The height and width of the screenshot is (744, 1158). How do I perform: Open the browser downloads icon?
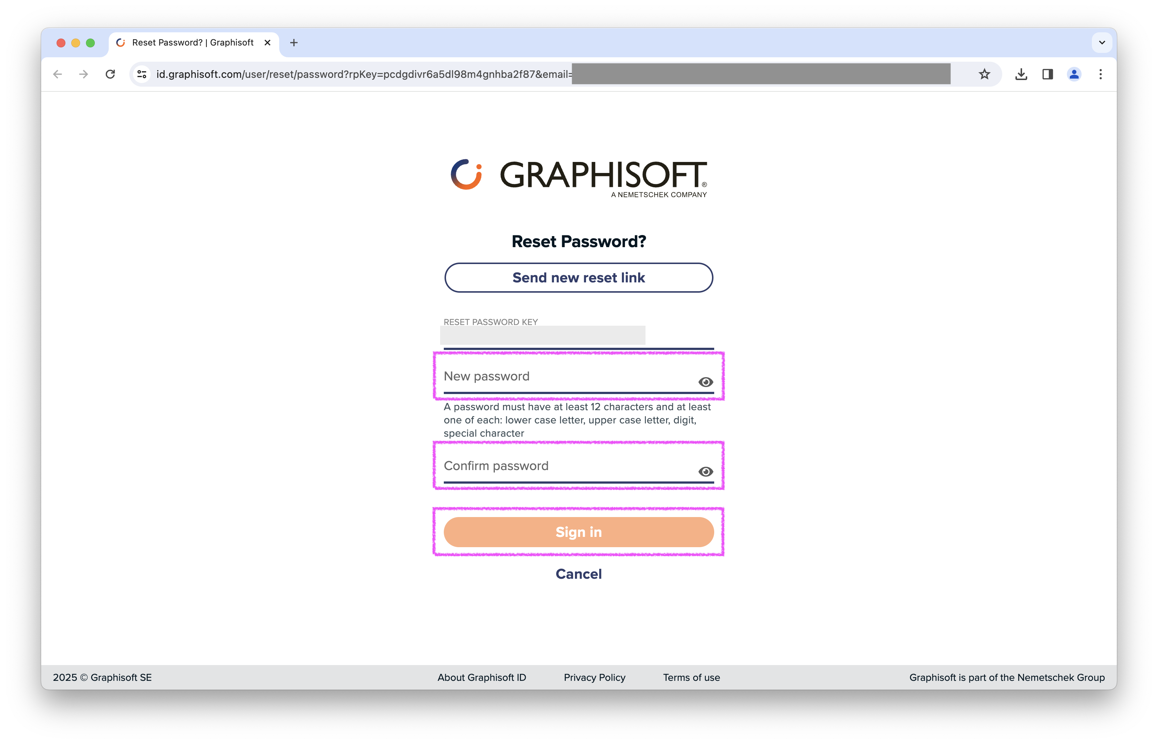click(1021, 75)
